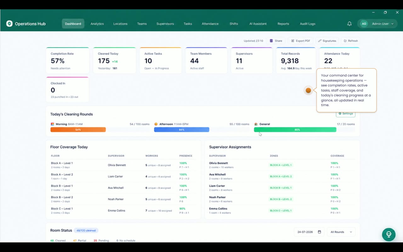Click the Share button
403x252 pixels.
pyautogui.click(x=276, y=41)
